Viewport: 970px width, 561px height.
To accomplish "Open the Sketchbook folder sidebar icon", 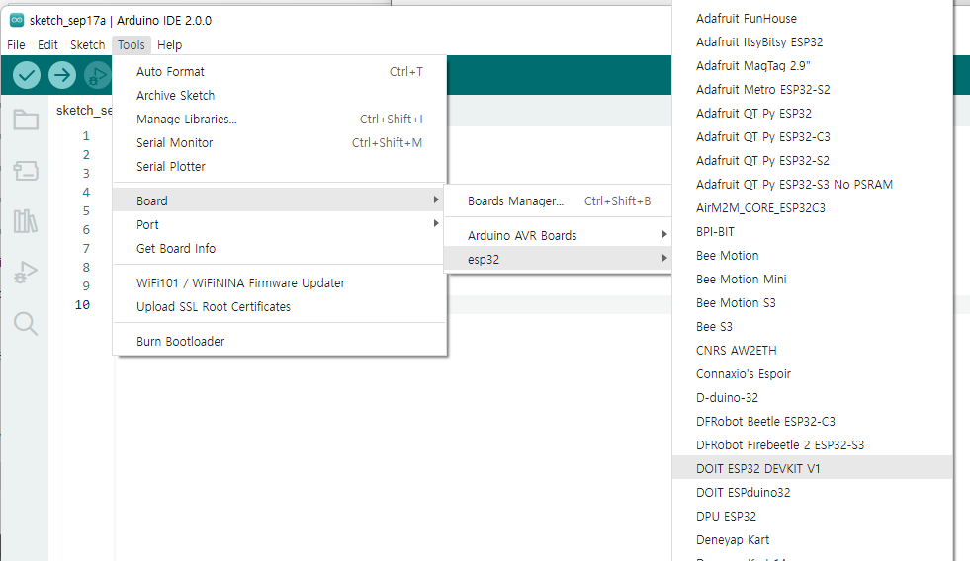I will point(26,120).
